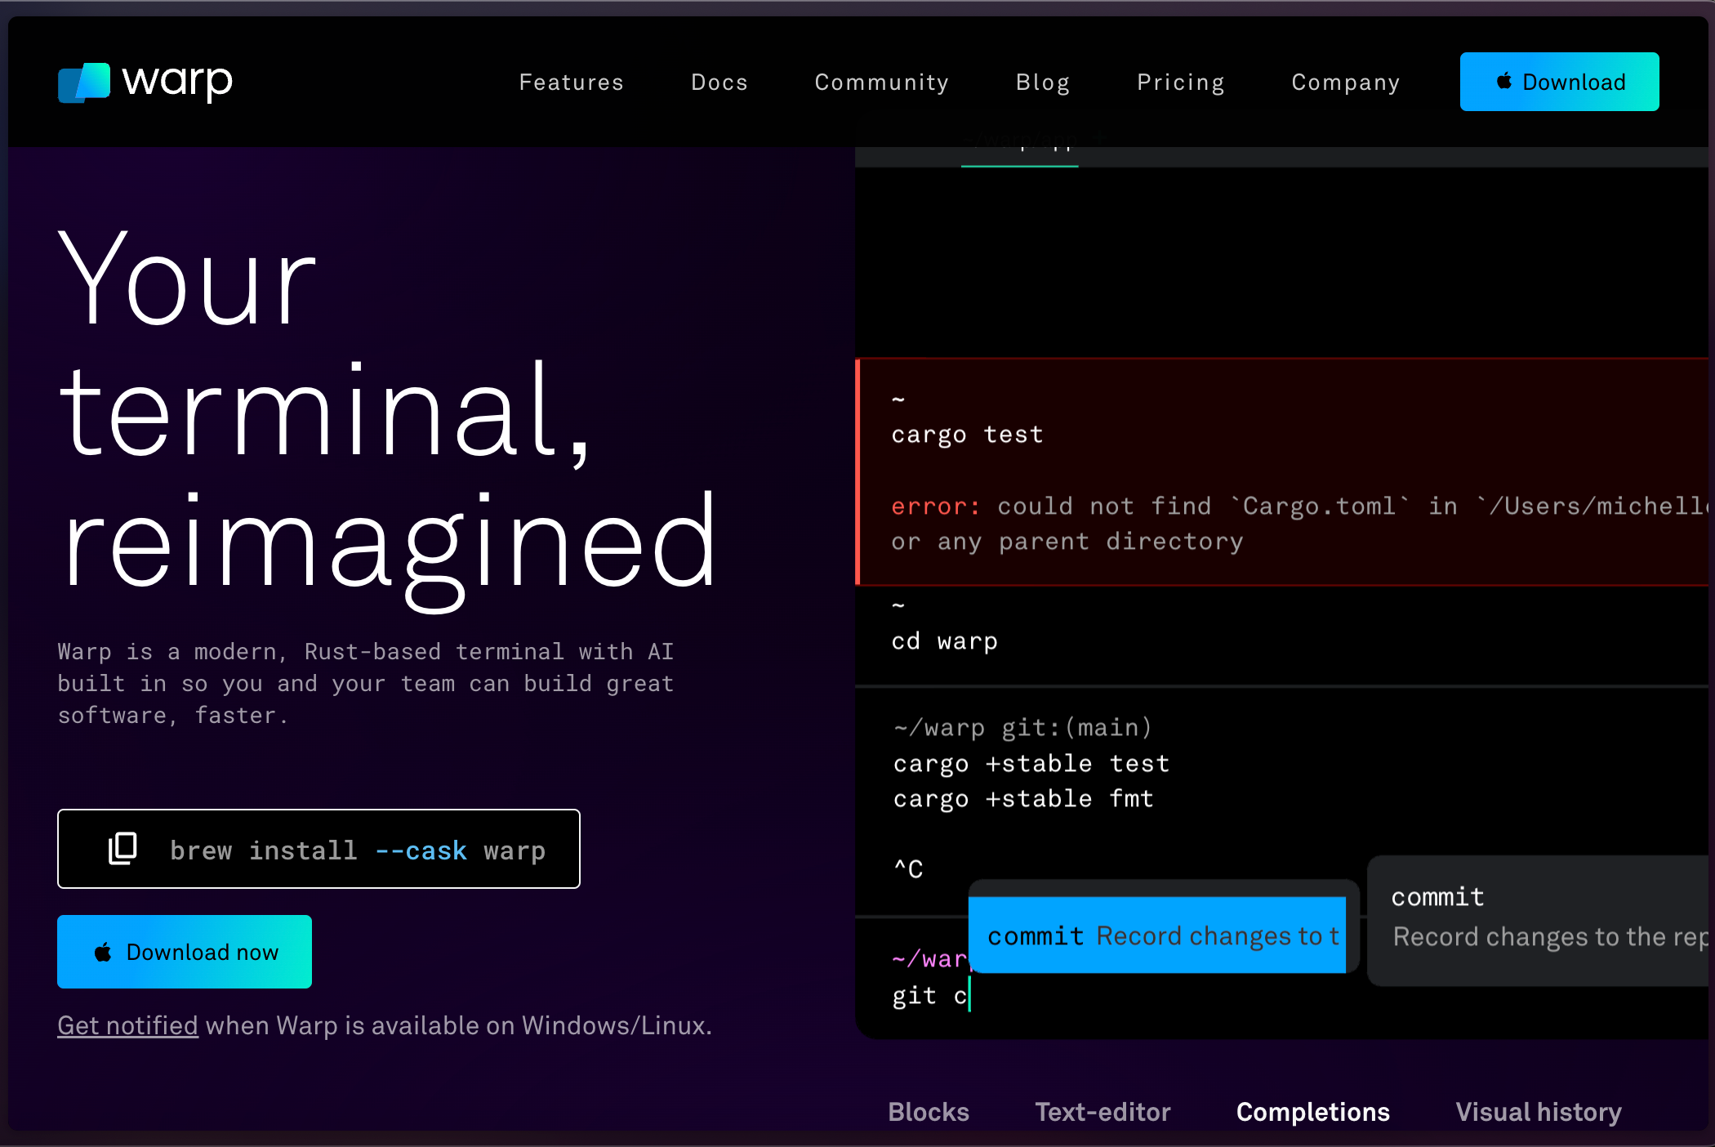The width and height of the screenshot is (1715, 1147).
Task: Switch to the Blocks tab
Action: (928, 1112)
